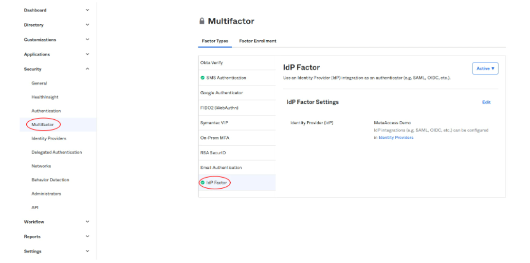This screenshot has width=530, height=263.
Task: Open General under Security
Action: click(39, 83)
